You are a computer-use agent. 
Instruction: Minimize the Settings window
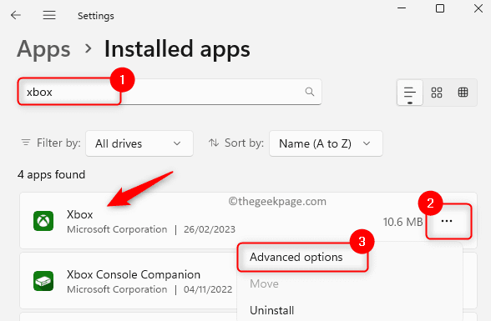(402, 8)
